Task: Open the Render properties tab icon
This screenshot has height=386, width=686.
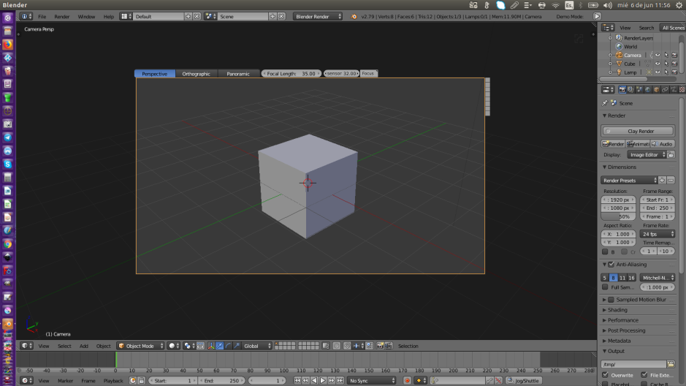Action: pos(622,90)
